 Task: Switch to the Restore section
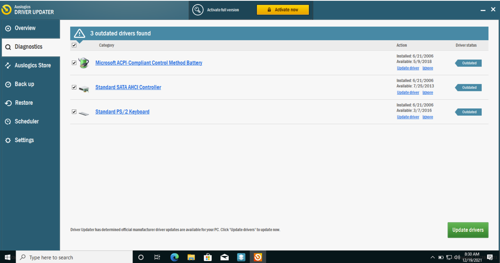pyautogui.click(x=31, y=103)
